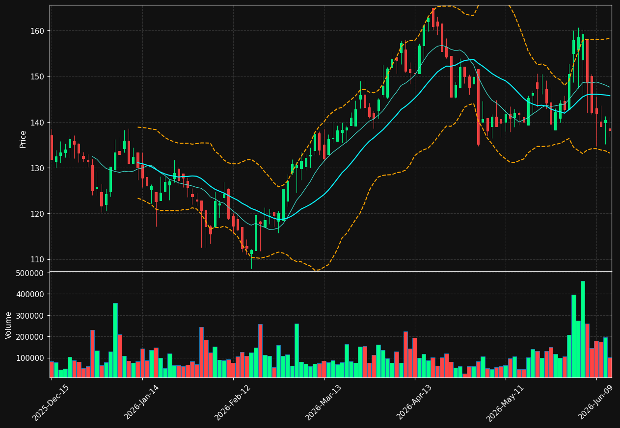
Task: Select the 160 price tick label
Action: (37, 31)
